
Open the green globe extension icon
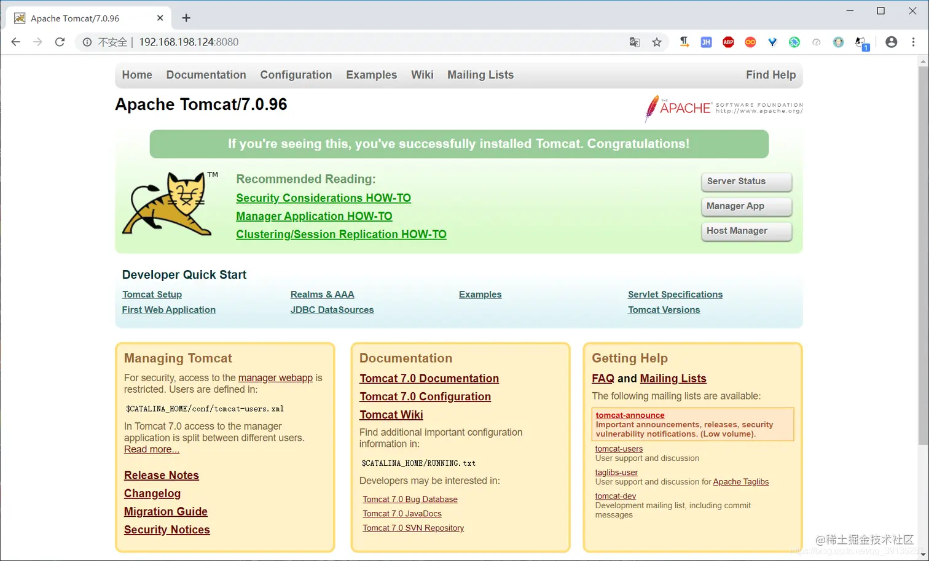(x=794, y=42)
